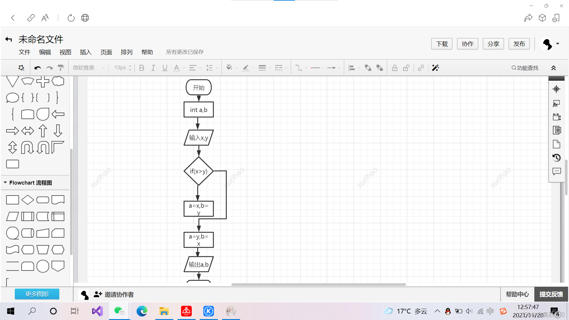Open the 插入 menu
This screenshot has width=569, height=320.
(x=86, y=52)
